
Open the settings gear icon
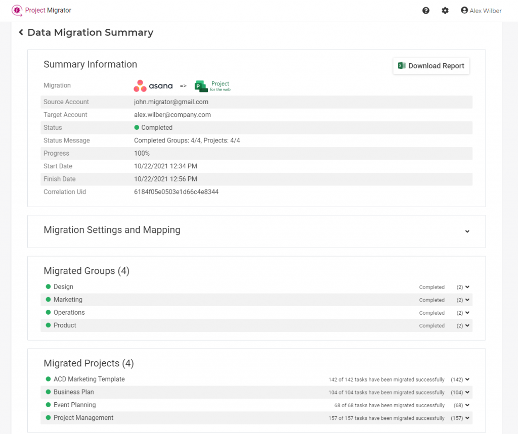tap(445, 11)
